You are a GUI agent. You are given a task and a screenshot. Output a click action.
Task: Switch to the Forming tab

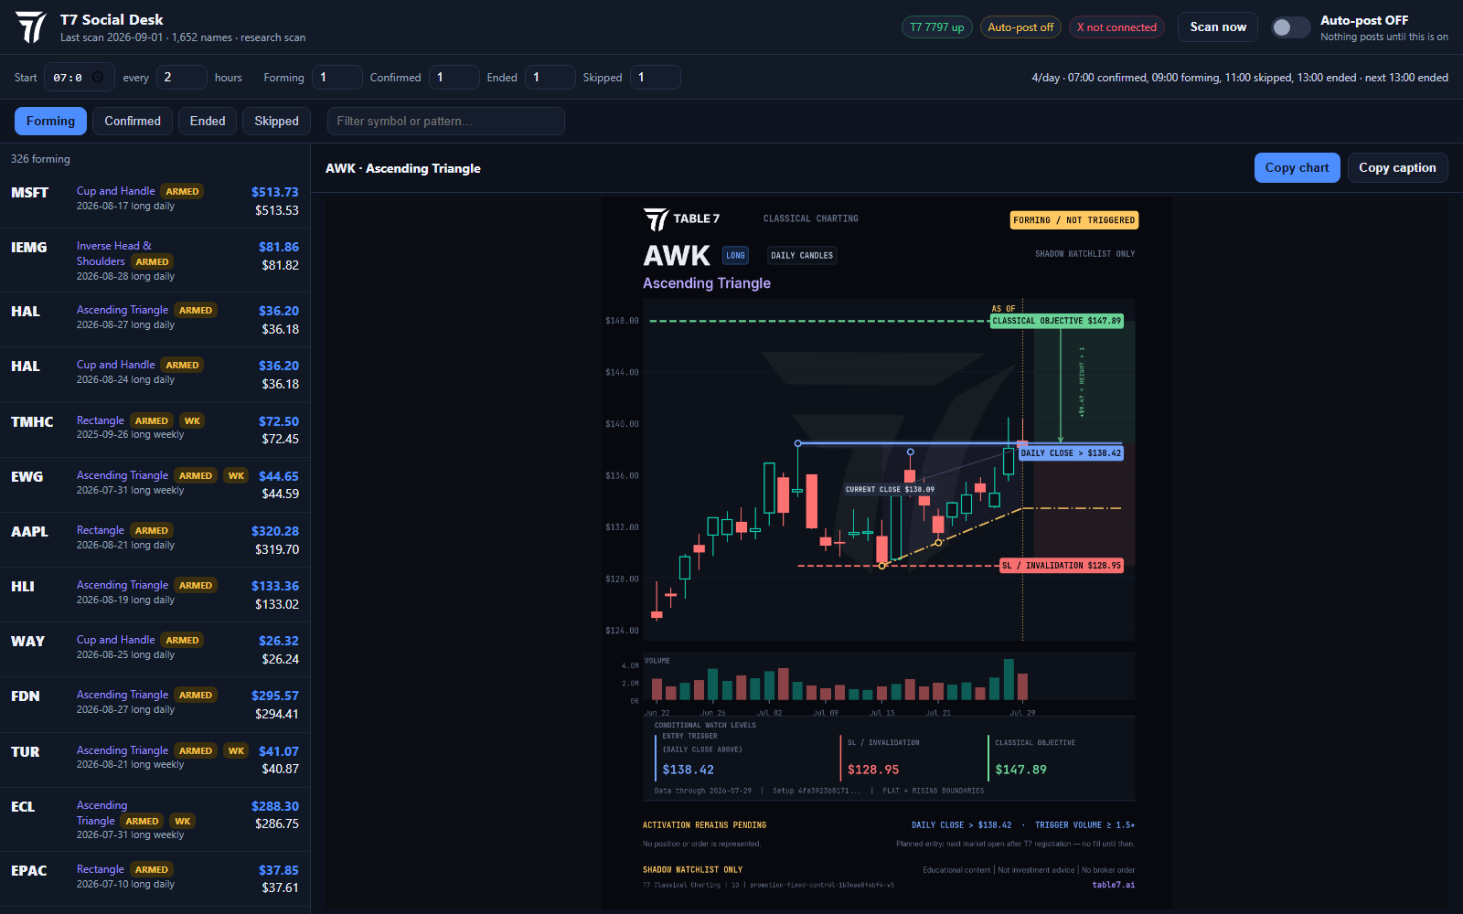[50, 121]
